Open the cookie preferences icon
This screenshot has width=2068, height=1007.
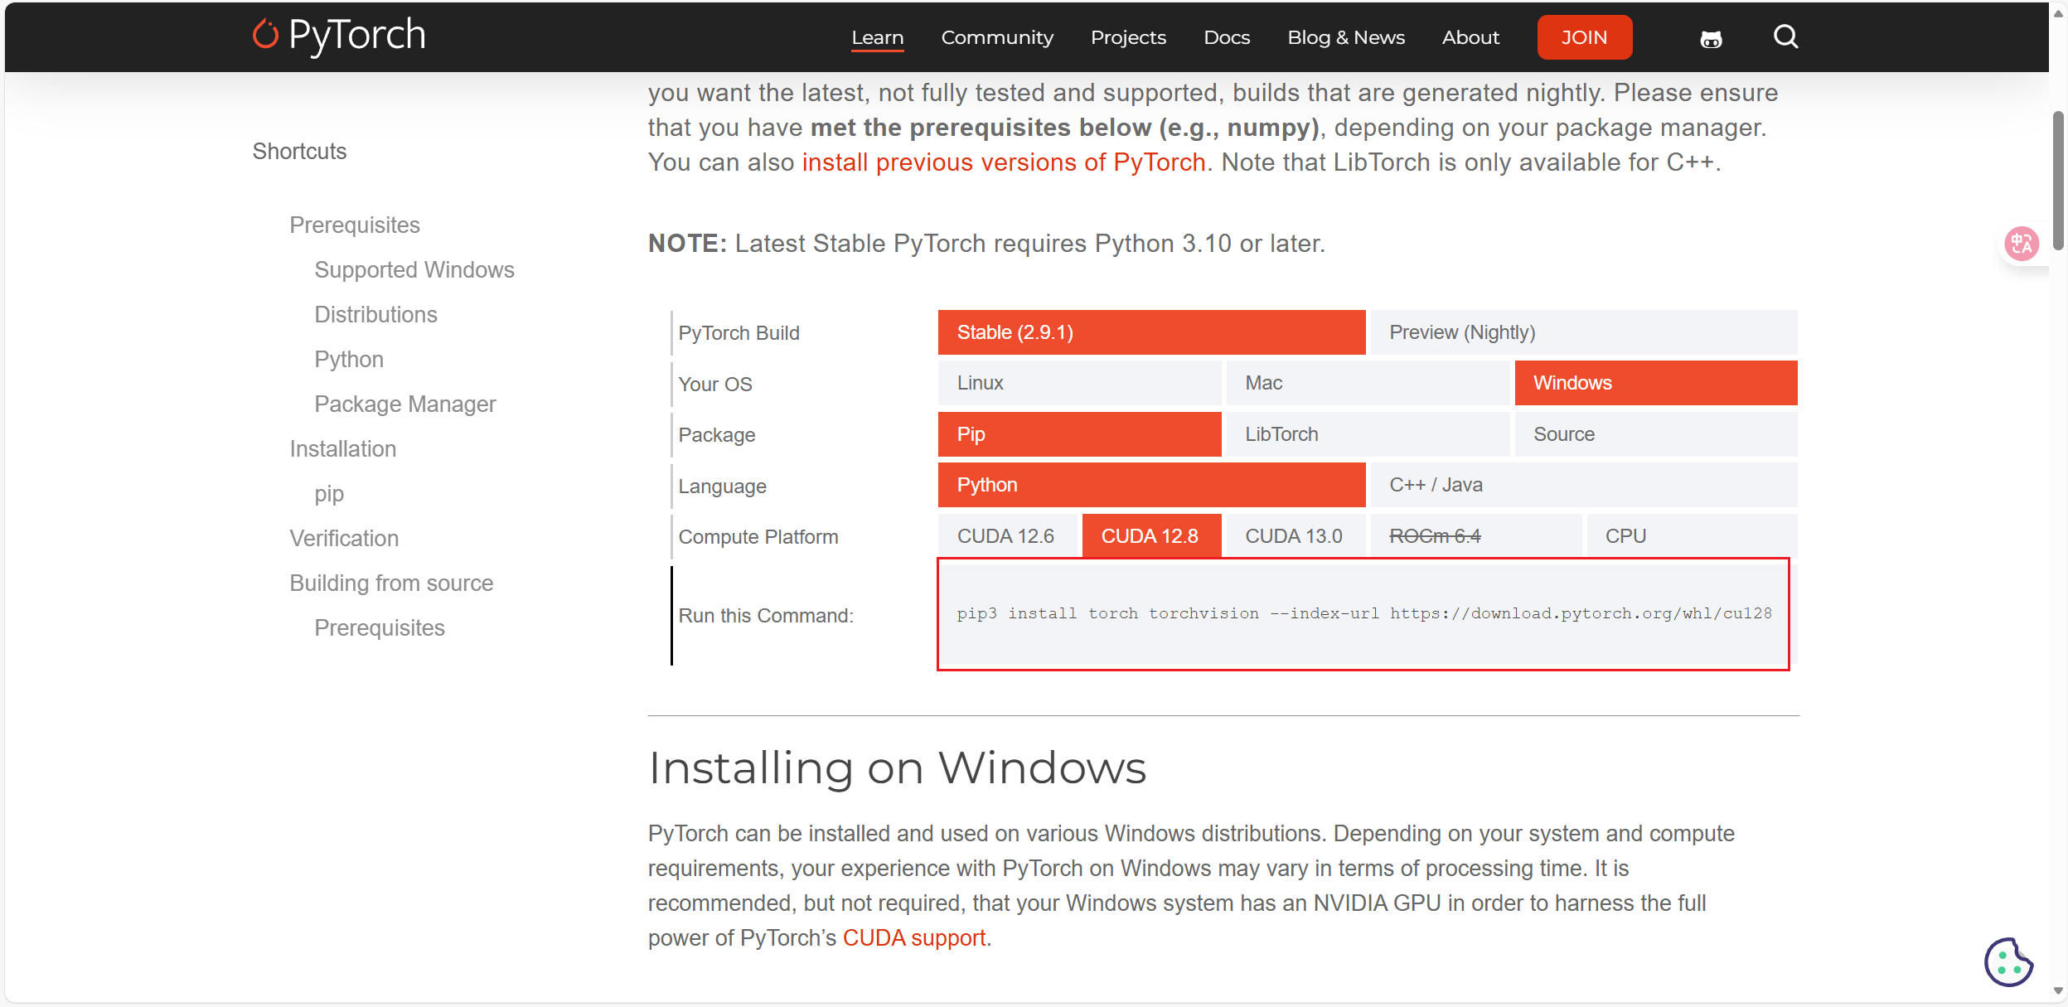[x=2008, y=962]
